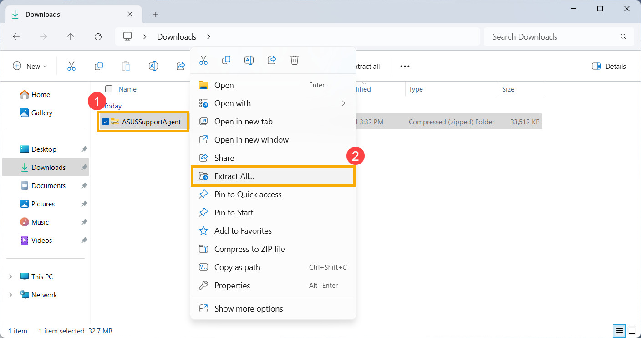Image resolution: width=641 pixels, height=338 pixels.
Task: Open a new tab with the plus
Action: click(155, 15)
